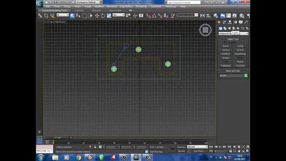
Task: Click the green object color swatch
Action: [246, 76]
